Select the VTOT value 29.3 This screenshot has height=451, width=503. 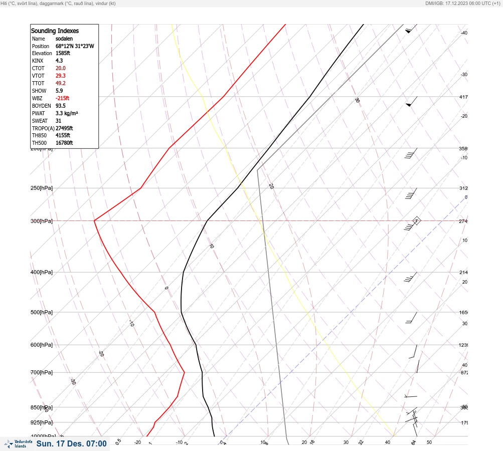60,76
